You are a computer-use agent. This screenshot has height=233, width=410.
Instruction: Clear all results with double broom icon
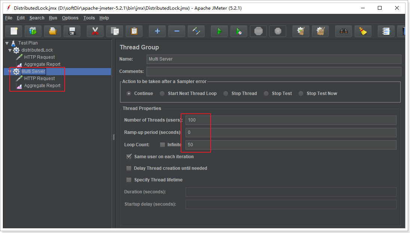point(320,31)
